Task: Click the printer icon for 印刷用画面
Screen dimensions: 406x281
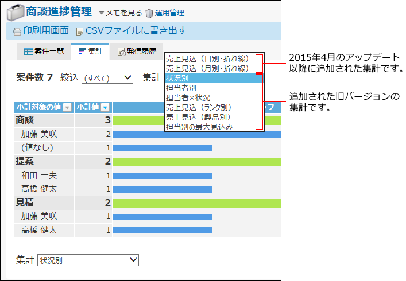Action: (17, 31)
